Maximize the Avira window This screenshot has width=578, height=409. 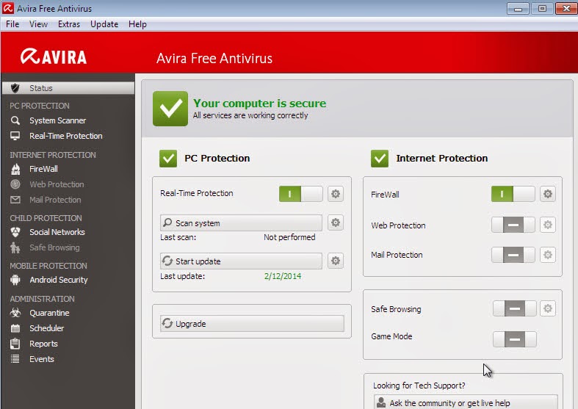542,9
